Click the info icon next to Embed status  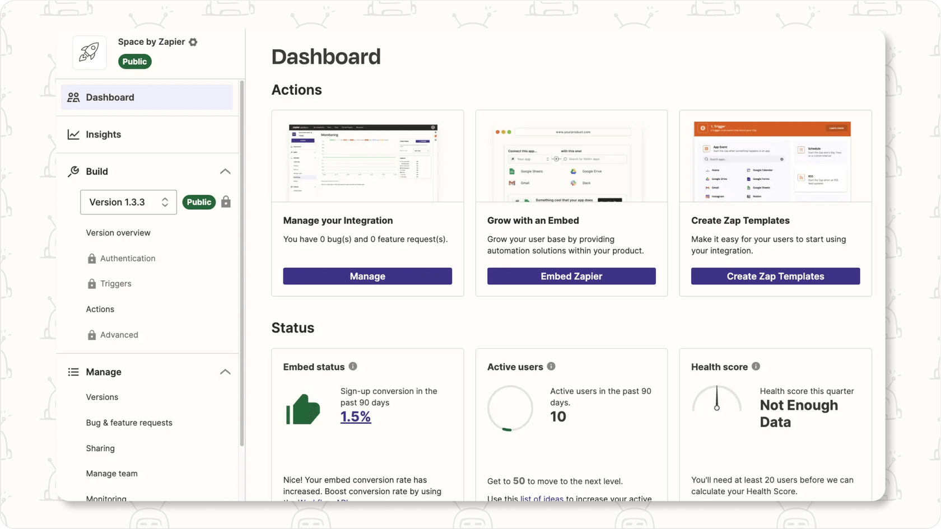353,366
